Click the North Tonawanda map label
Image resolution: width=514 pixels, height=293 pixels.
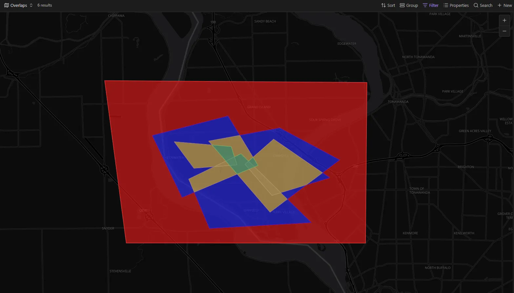click(x=418, y=57)
